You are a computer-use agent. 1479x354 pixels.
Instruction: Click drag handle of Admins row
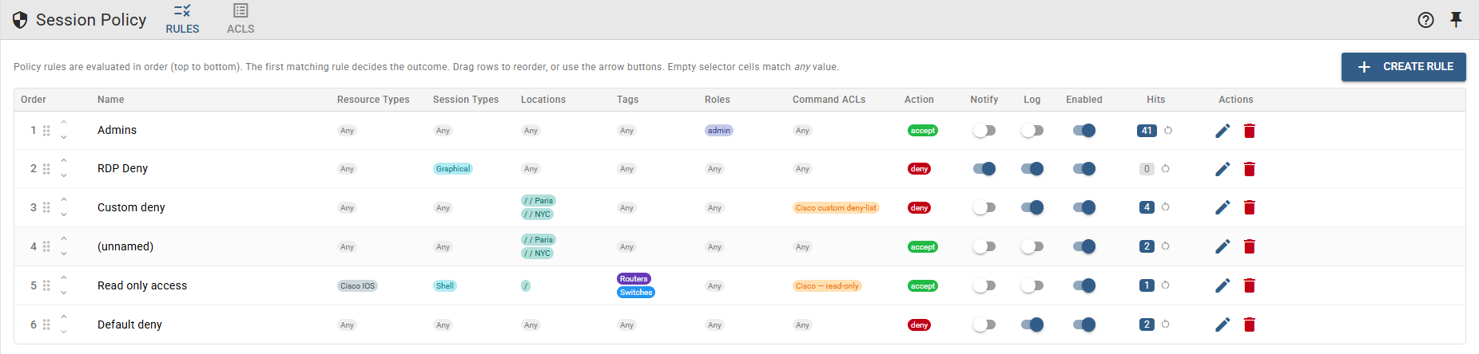46,130
